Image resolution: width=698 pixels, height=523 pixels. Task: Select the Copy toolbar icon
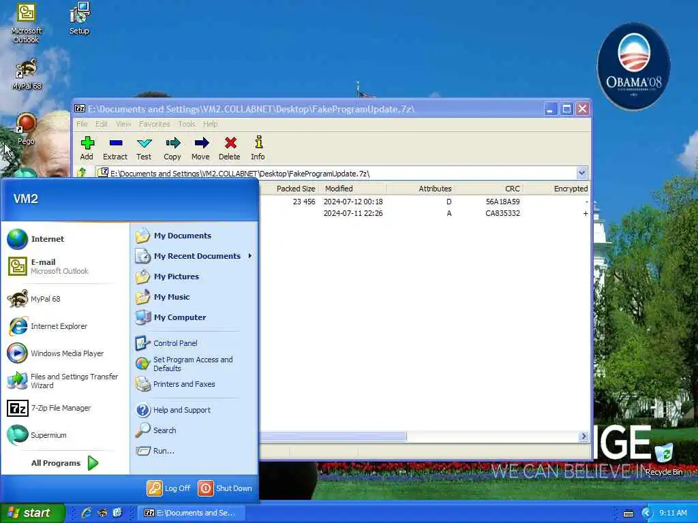click(172, 148)
